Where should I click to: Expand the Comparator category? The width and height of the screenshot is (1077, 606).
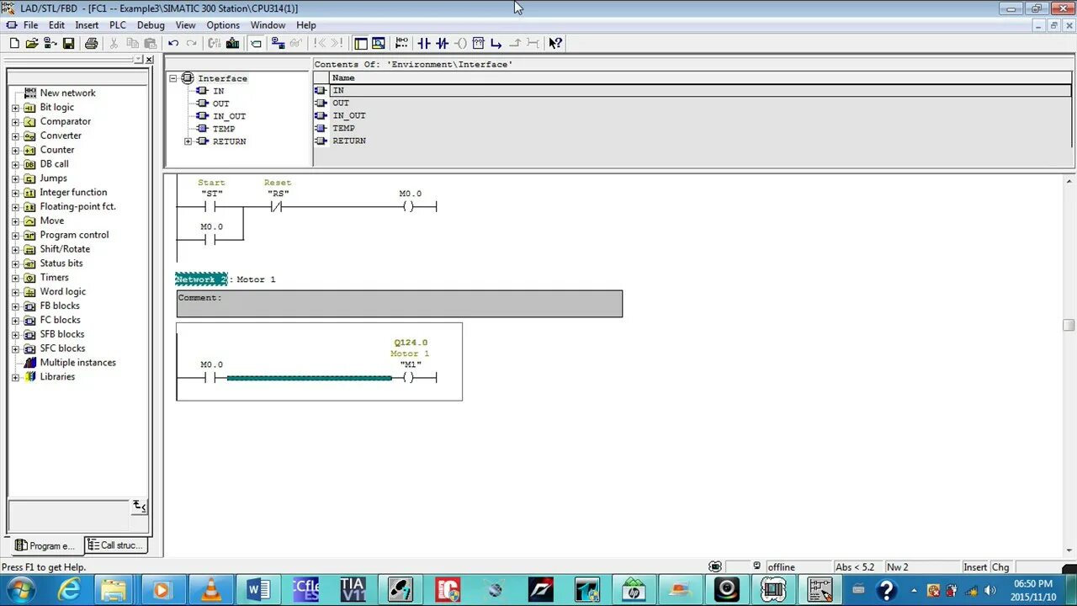coord(15,122)
